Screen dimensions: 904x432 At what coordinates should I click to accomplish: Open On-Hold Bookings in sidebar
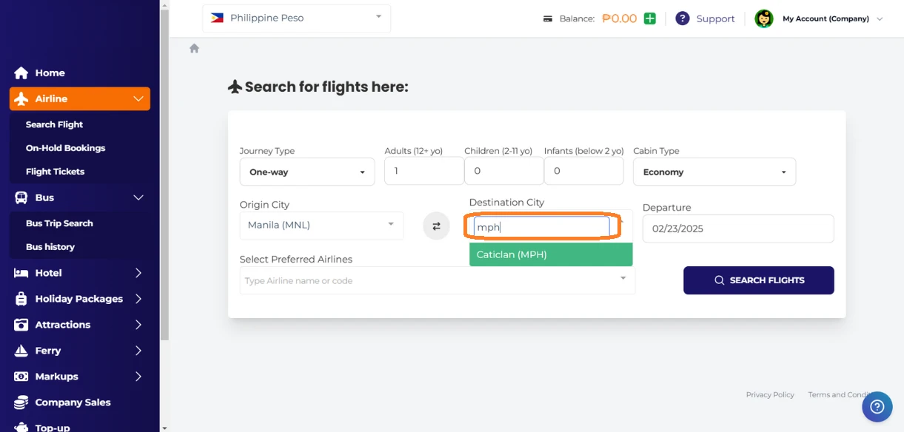(65, 148)
